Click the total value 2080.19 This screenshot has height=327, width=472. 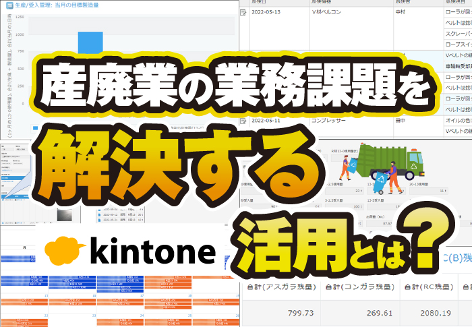(x=436, y=313)
